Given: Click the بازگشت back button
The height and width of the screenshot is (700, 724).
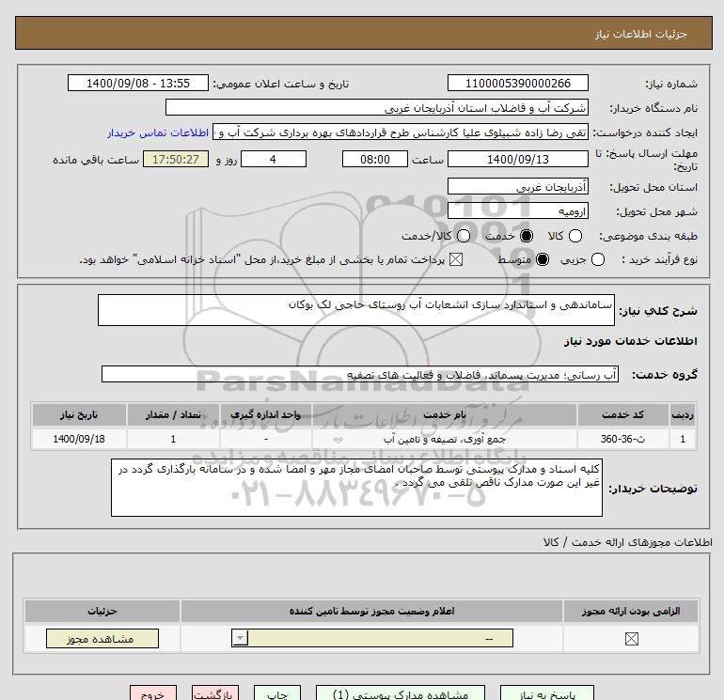Looking at the screenshot, I should coord(215,693).
